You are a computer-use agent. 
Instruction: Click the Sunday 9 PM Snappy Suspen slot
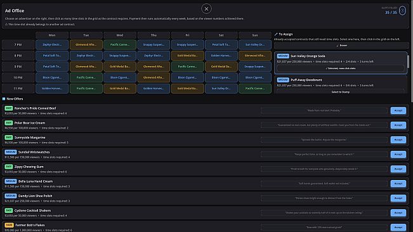[255, 67]
